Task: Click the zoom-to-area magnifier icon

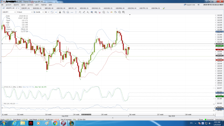Action: point(68,12)
